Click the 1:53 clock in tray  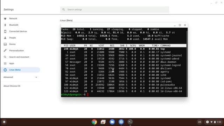219,122
